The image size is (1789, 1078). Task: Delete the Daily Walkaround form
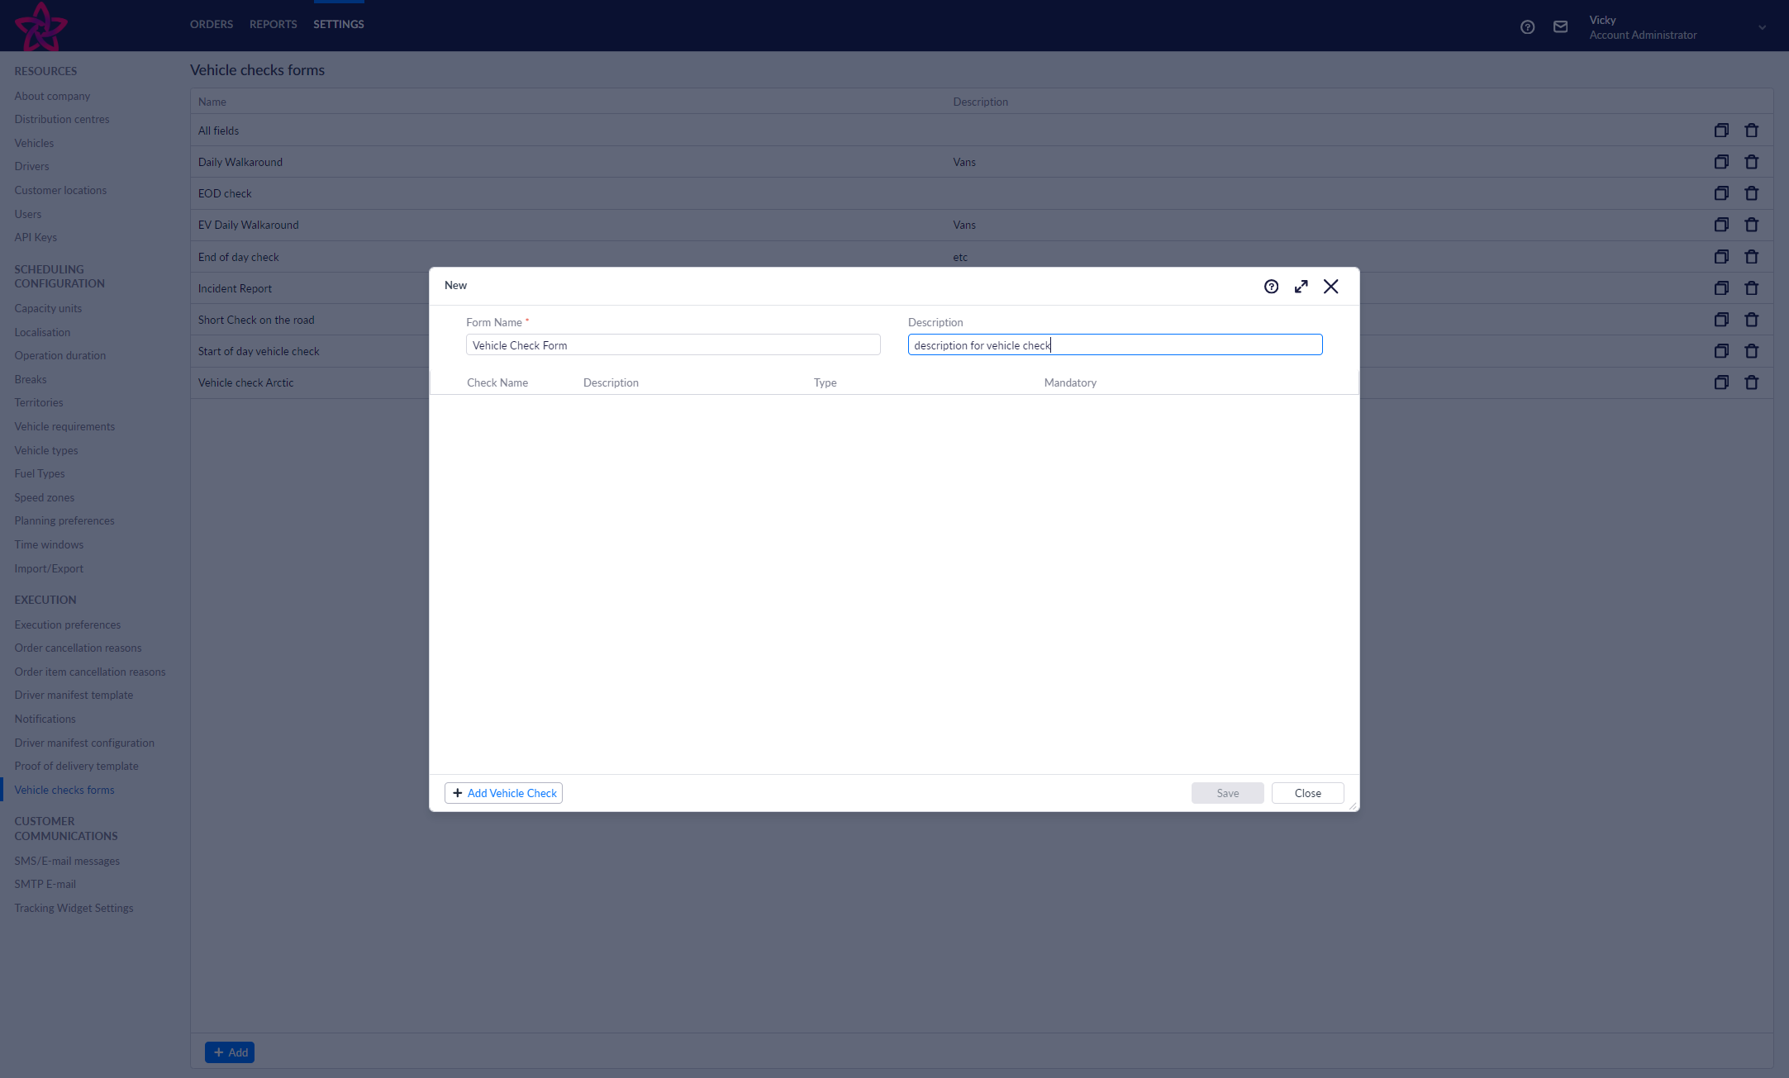(x=1751, y=162)
